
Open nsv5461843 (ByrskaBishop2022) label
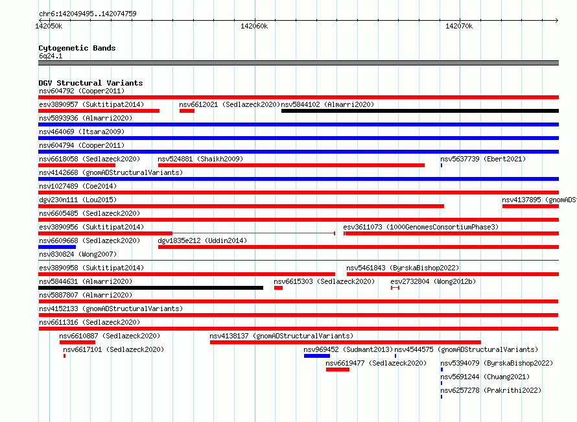click(x=403, y=268)
